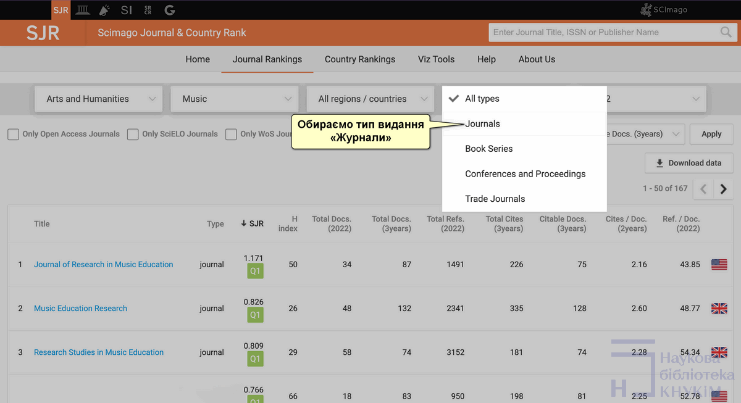This screenshot has height=403, width=741.
Task: Open the Music category dropdown
Action: coord(235,99)
